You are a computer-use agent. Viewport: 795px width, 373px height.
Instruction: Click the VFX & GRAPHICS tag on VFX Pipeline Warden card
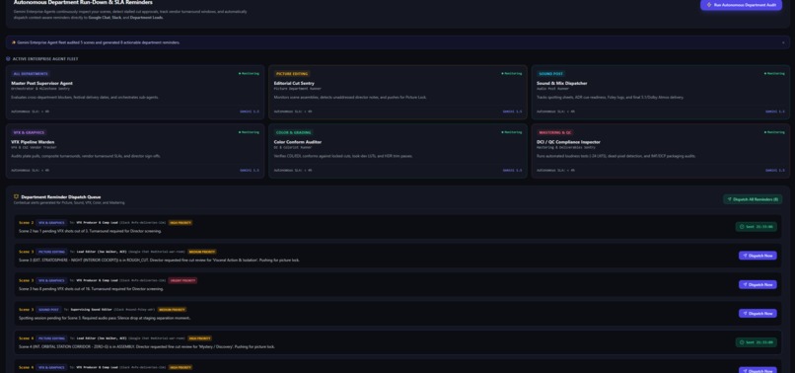pos(29,132)
